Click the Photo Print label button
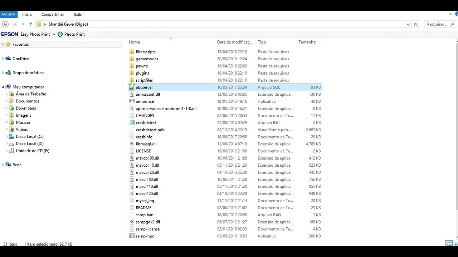This screenshot has height=257, width=458. [x=74, y=34]
